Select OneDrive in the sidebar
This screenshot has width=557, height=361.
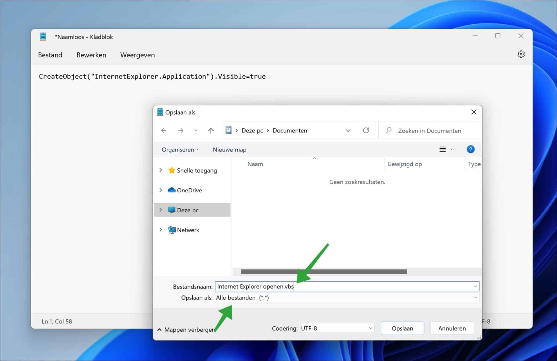tap(189, 190)
